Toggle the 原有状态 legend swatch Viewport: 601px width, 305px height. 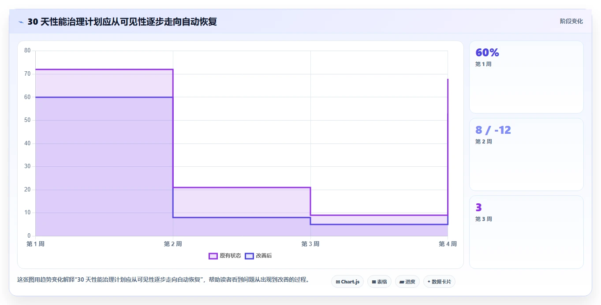pos(213,256)
